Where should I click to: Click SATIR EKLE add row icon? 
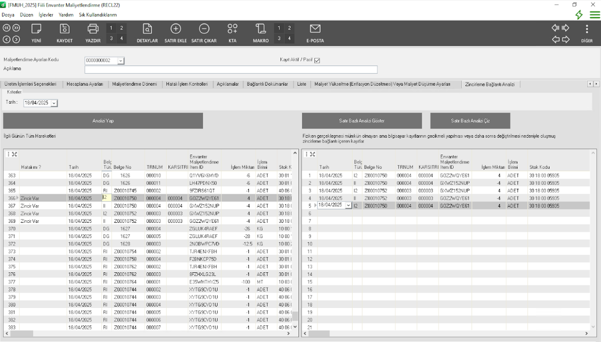pos(175,29)
